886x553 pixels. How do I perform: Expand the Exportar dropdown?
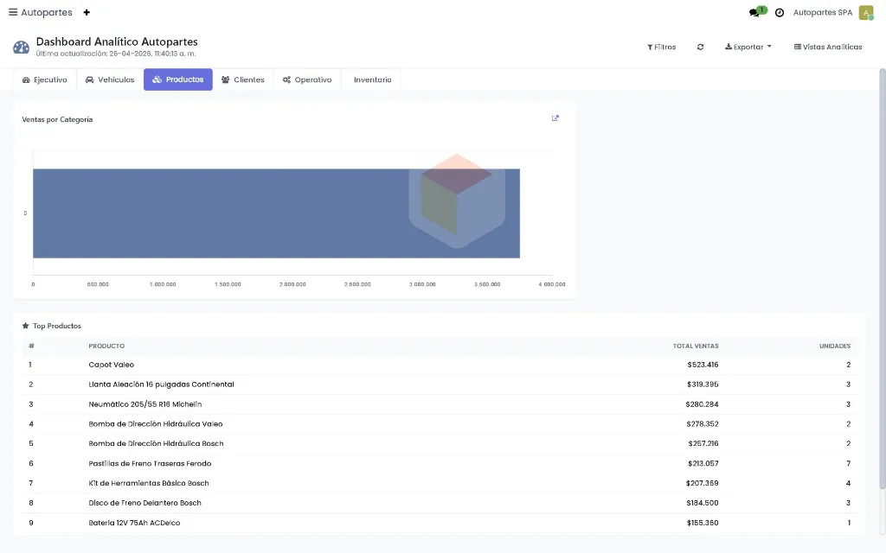click(x=748, y=47)
